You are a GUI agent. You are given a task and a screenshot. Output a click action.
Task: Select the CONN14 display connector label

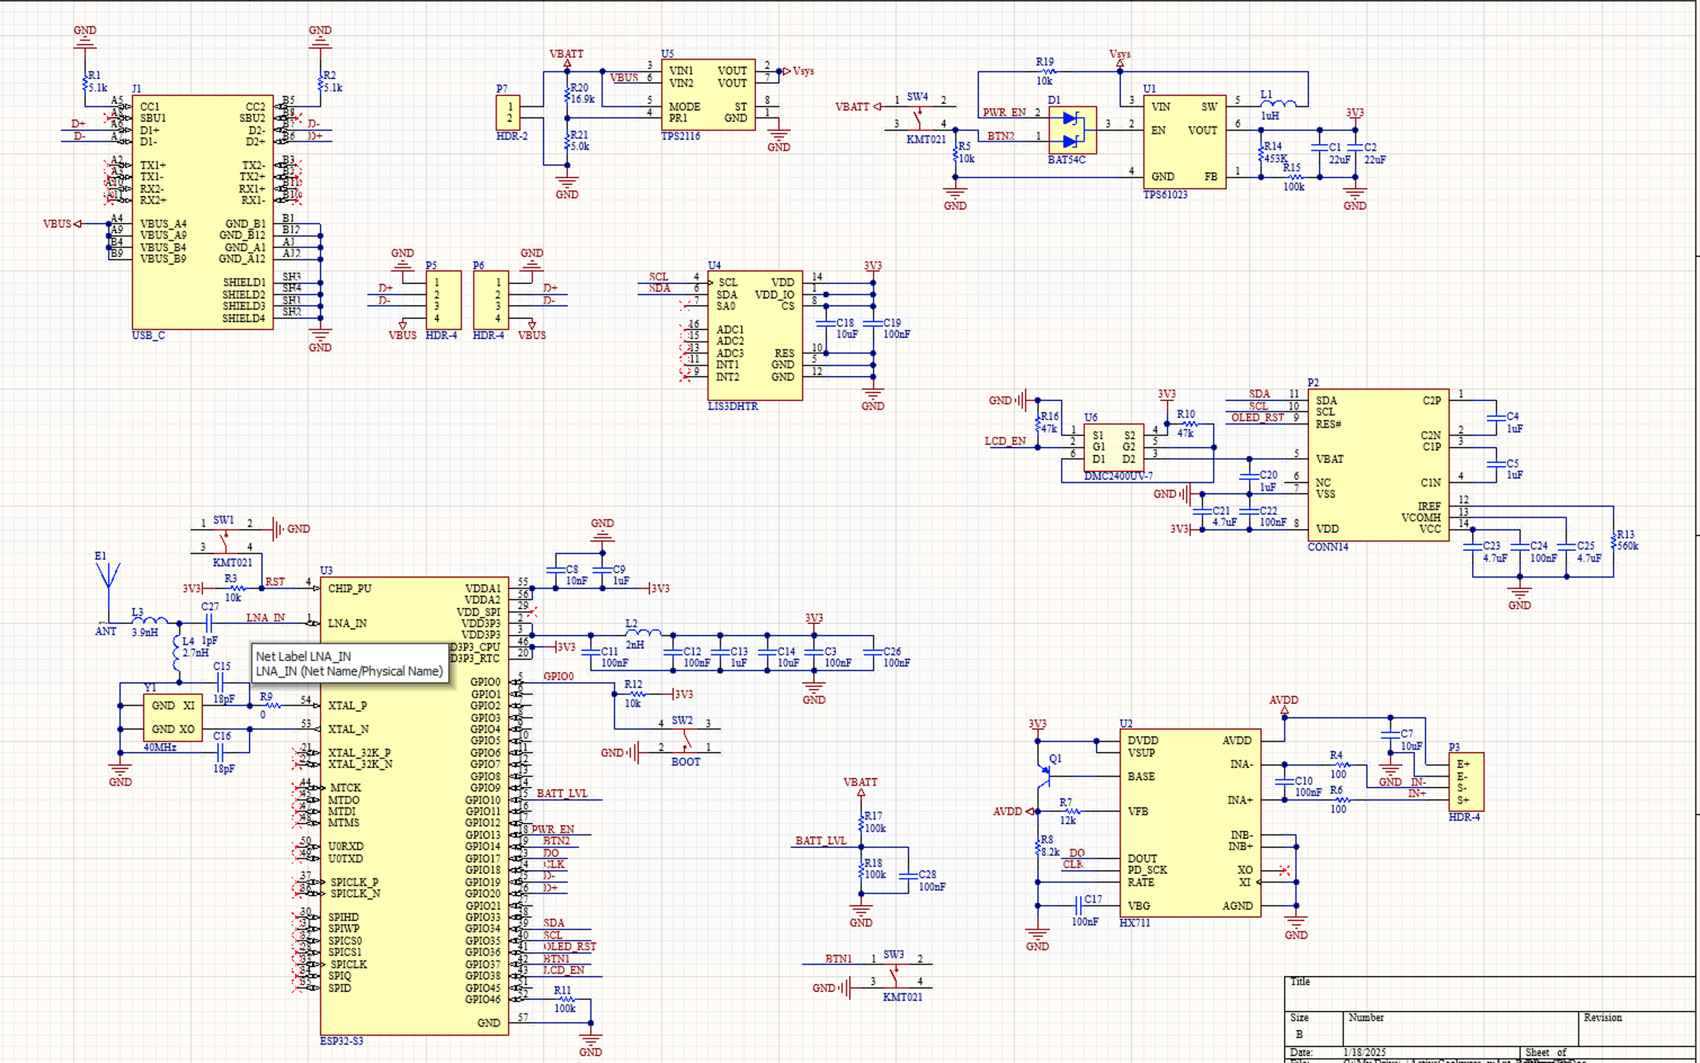[1327, 547]
